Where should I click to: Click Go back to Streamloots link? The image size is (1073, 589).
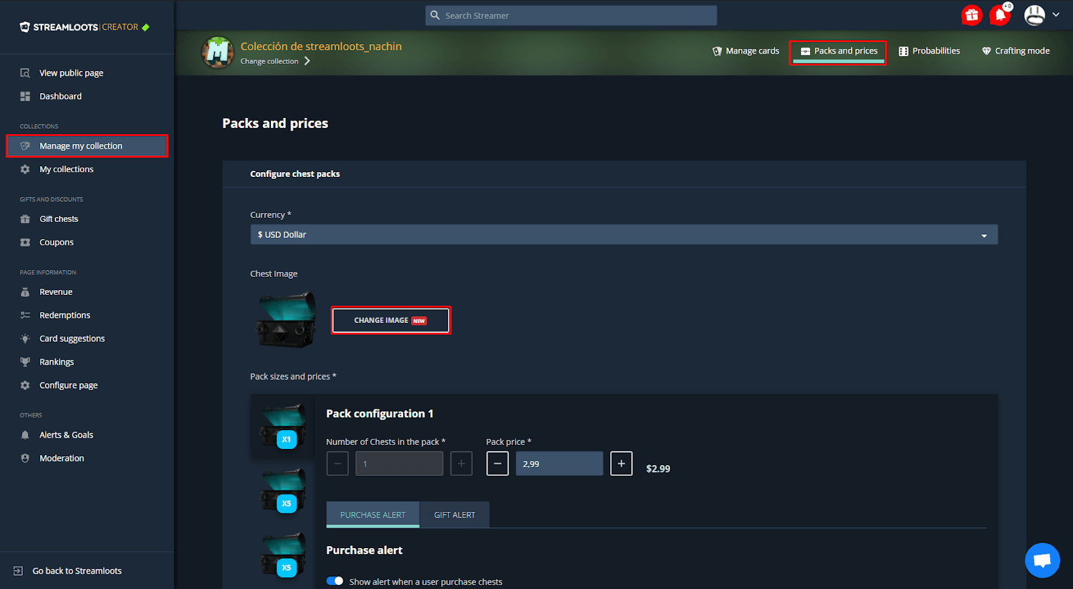pos(77,571)
